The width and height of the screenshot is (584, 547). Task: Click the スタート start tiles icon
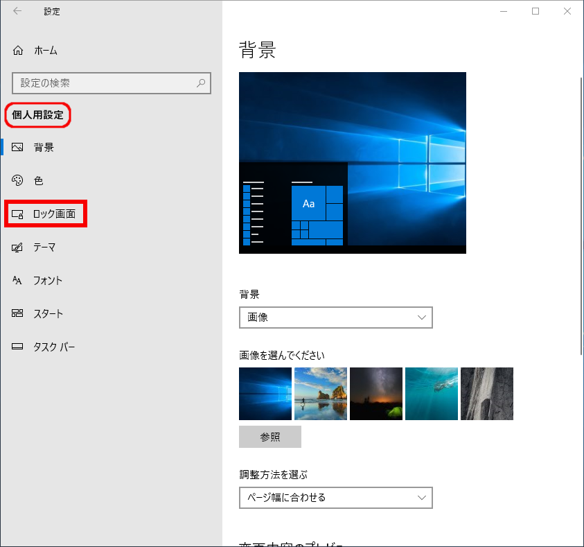pyautogui.click(x=17, y=313)
